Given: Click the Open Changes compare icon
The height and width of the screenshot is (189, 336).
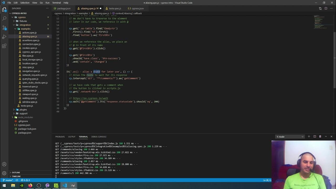Looking at the screenshot, I should point(320,8).
